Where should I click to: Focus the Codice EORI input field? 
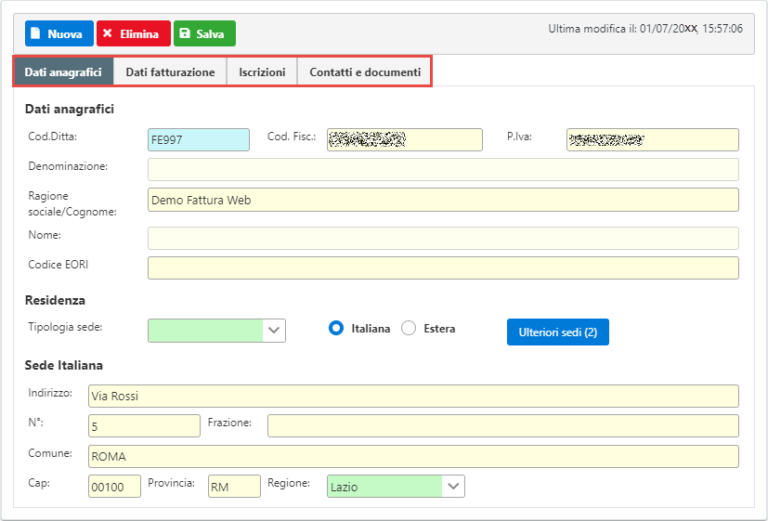pos(443,267)
